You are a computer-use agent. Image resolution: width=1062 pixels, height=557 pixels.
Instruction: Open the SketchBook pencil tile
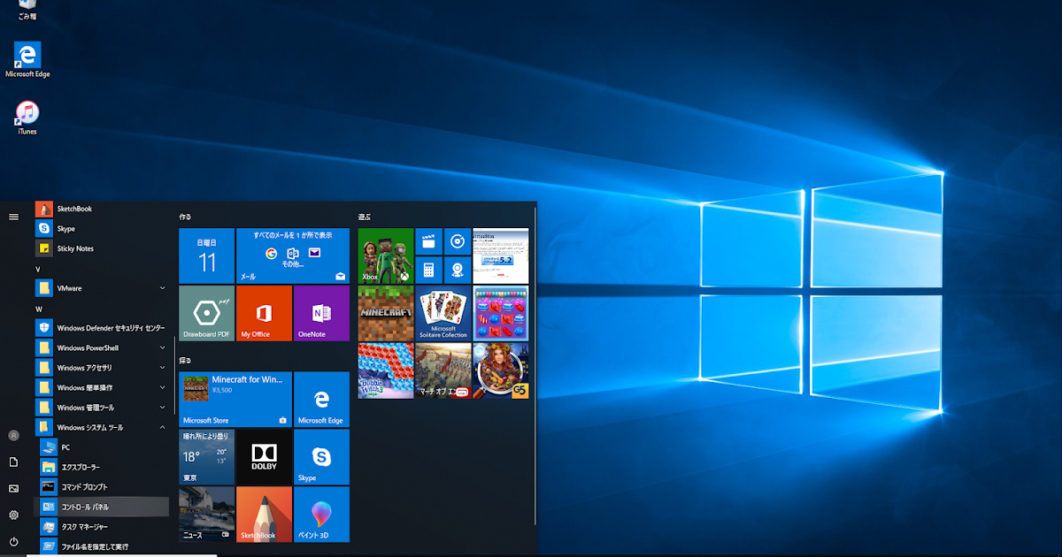[x=264, y=515]
